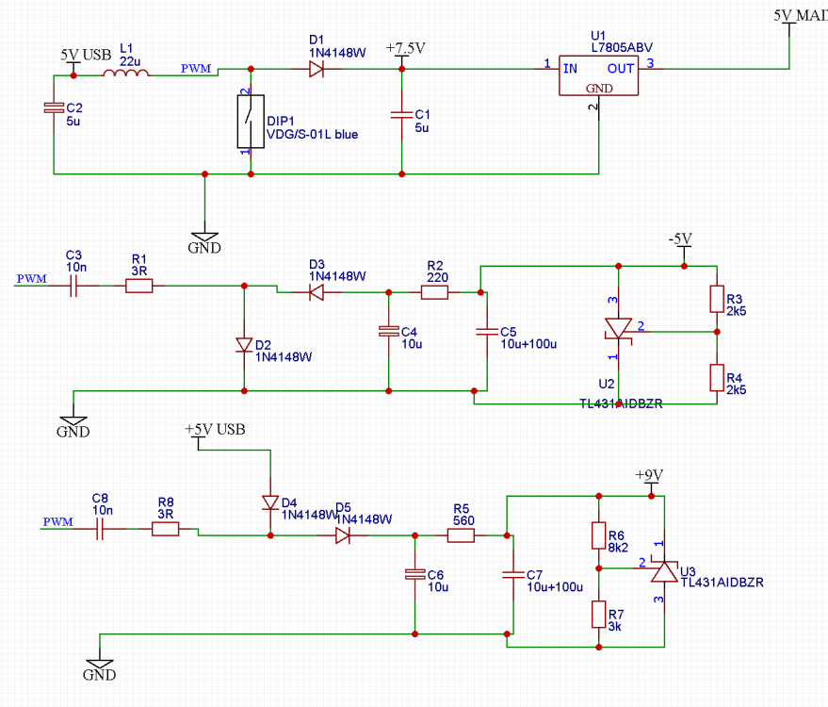The height and width of the screenshot is (707, 828).
Task: Click the U3 TL431AIDBZR value text
Action: click(722, 583)
